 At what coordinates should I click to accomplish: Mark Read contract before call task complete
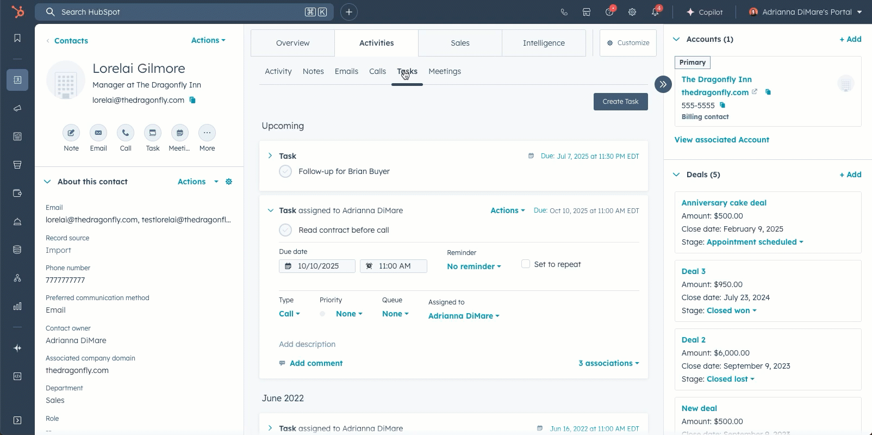point(285,230)
